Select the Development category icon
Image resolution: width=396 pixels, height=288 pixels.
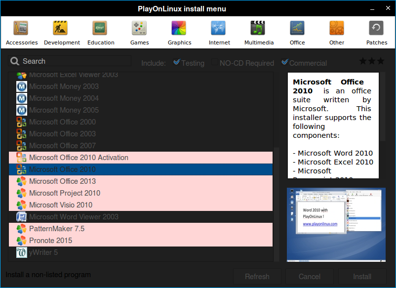(61, 33)
